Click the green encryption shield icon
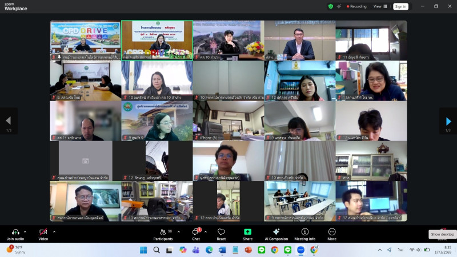The image size is (457, 257). (330, 6)
